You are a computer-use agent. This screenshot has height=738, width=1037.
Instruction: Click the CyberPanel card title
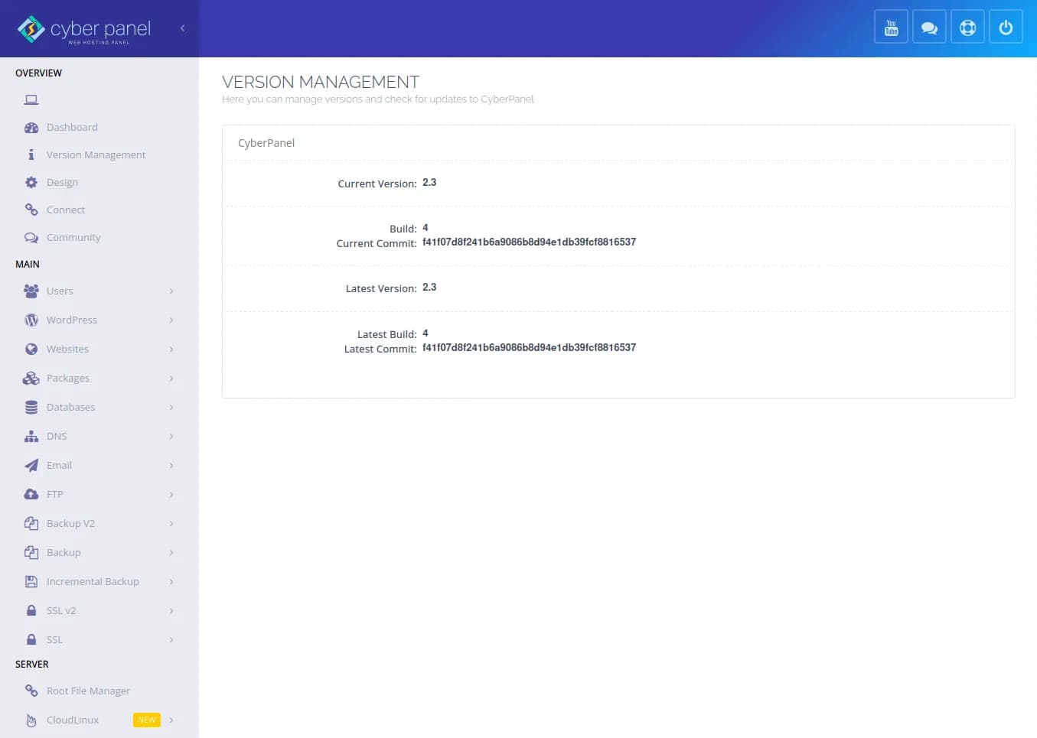(x=266, y=143)
